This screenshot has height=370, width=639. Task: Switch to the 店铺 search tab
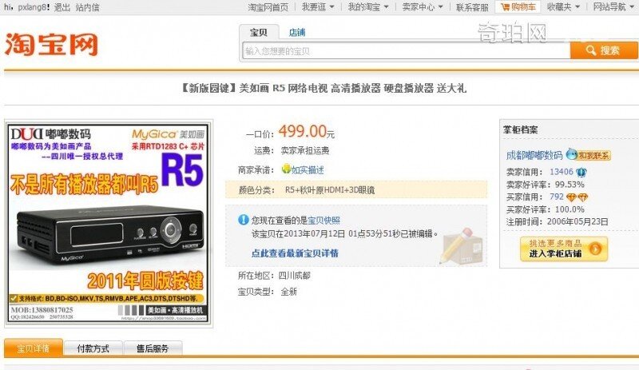pyautogui.click(x=297, y=32)
